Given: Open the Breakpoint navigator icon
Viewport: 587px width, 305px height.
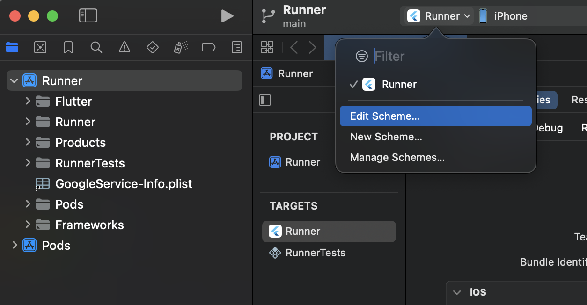Looking at the screenshot, I should pos(208,47).
